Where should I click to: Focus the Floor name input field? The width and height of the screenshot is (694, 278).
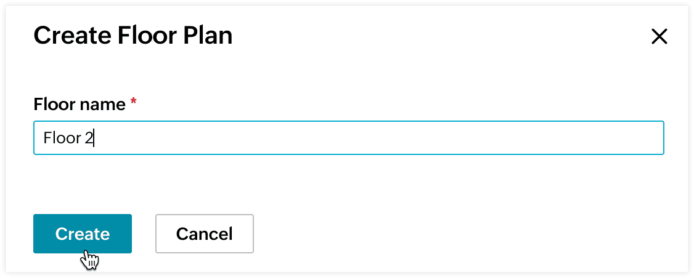[x=348, y=138]
